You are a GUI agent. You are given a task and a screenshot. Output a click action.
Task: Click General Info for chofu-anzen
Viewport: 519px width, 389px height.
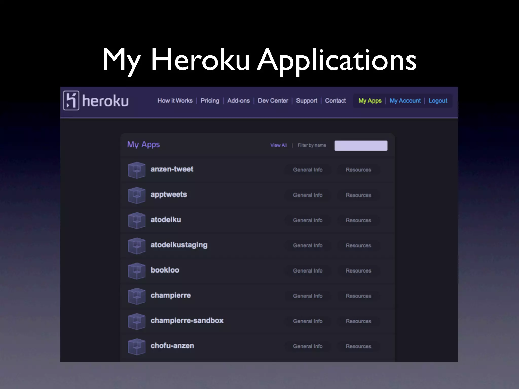pyautogui.click(x=308, y=346)
